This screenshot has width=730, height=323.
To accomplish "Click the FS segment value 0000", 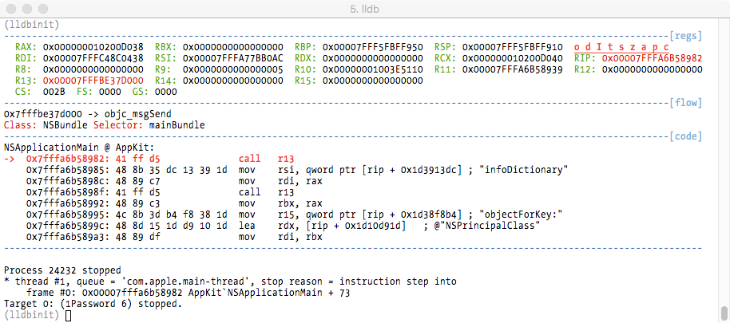I will pos(110,92).
